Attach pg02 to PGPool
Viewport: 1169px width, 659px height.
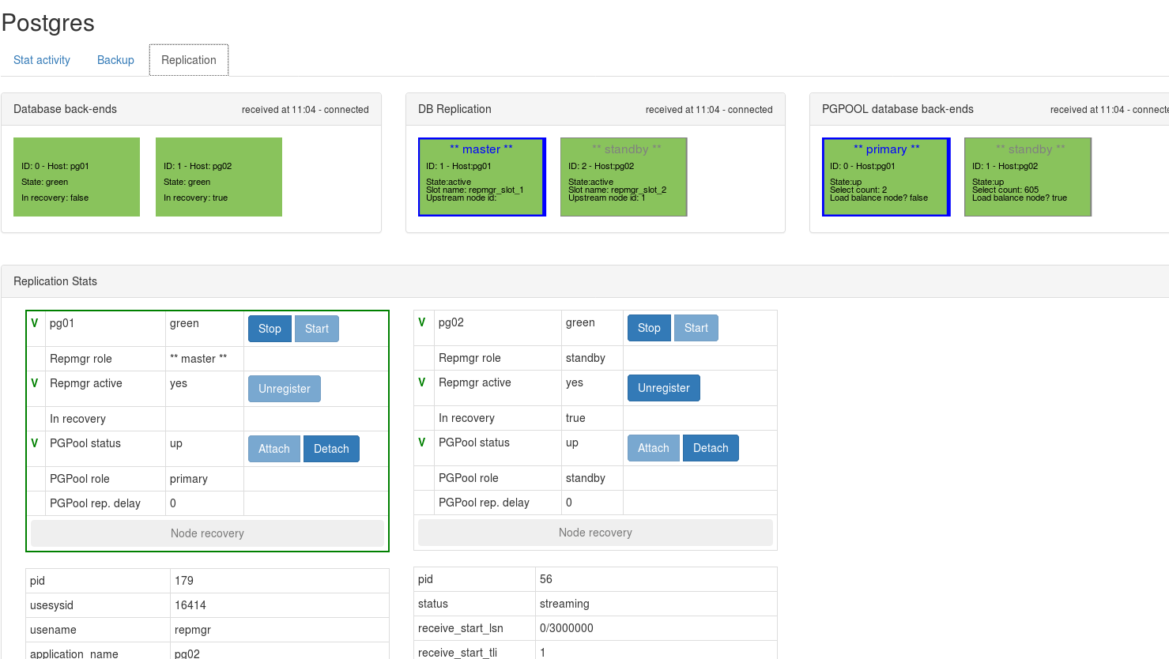click(x=654, y=448)
